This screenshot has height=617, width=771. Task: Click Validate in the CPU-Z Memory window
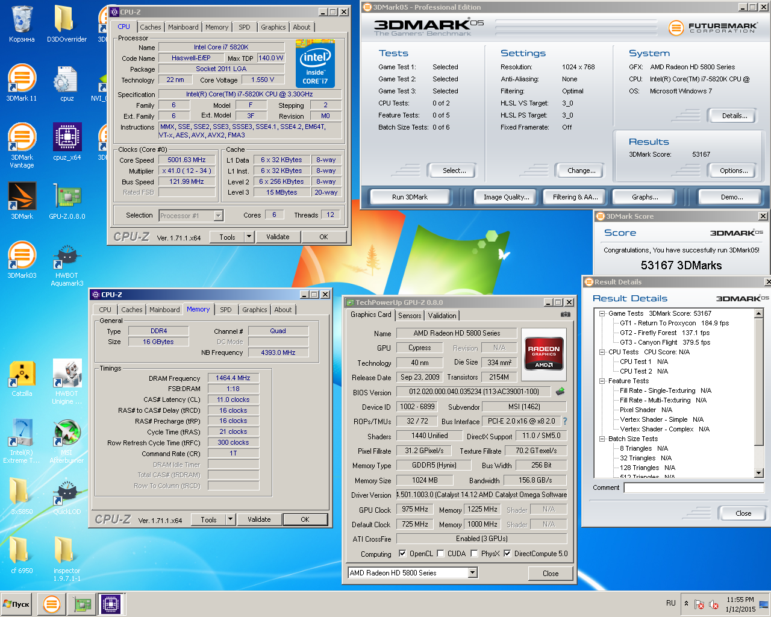coord(259,519)
